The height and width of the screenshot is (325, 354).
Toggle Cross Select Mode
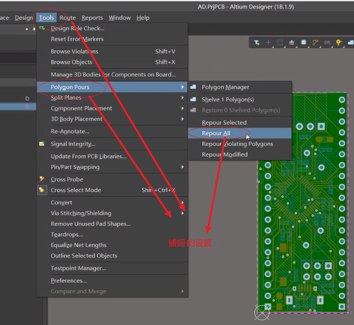pyautogui.click(x=112, y=190)
